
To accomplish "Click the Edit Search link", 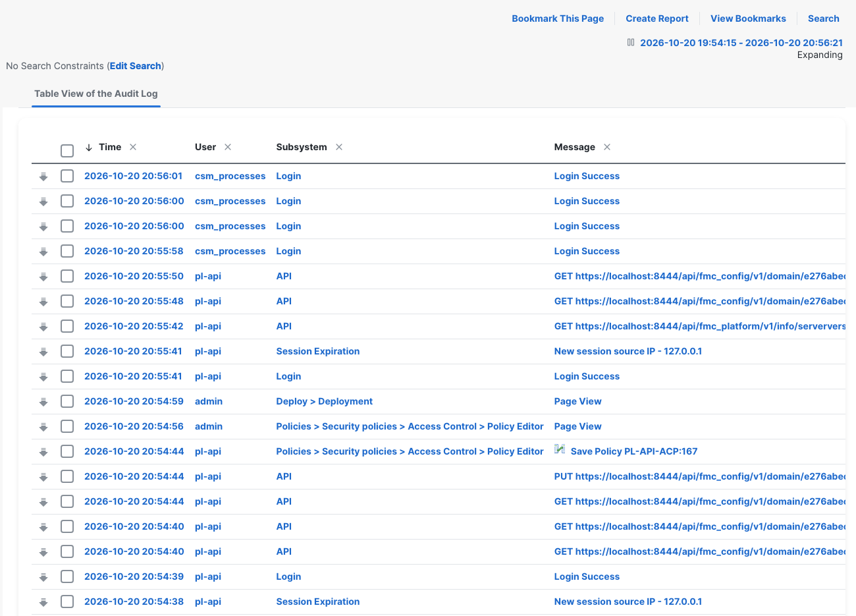I will click(136, 66).
